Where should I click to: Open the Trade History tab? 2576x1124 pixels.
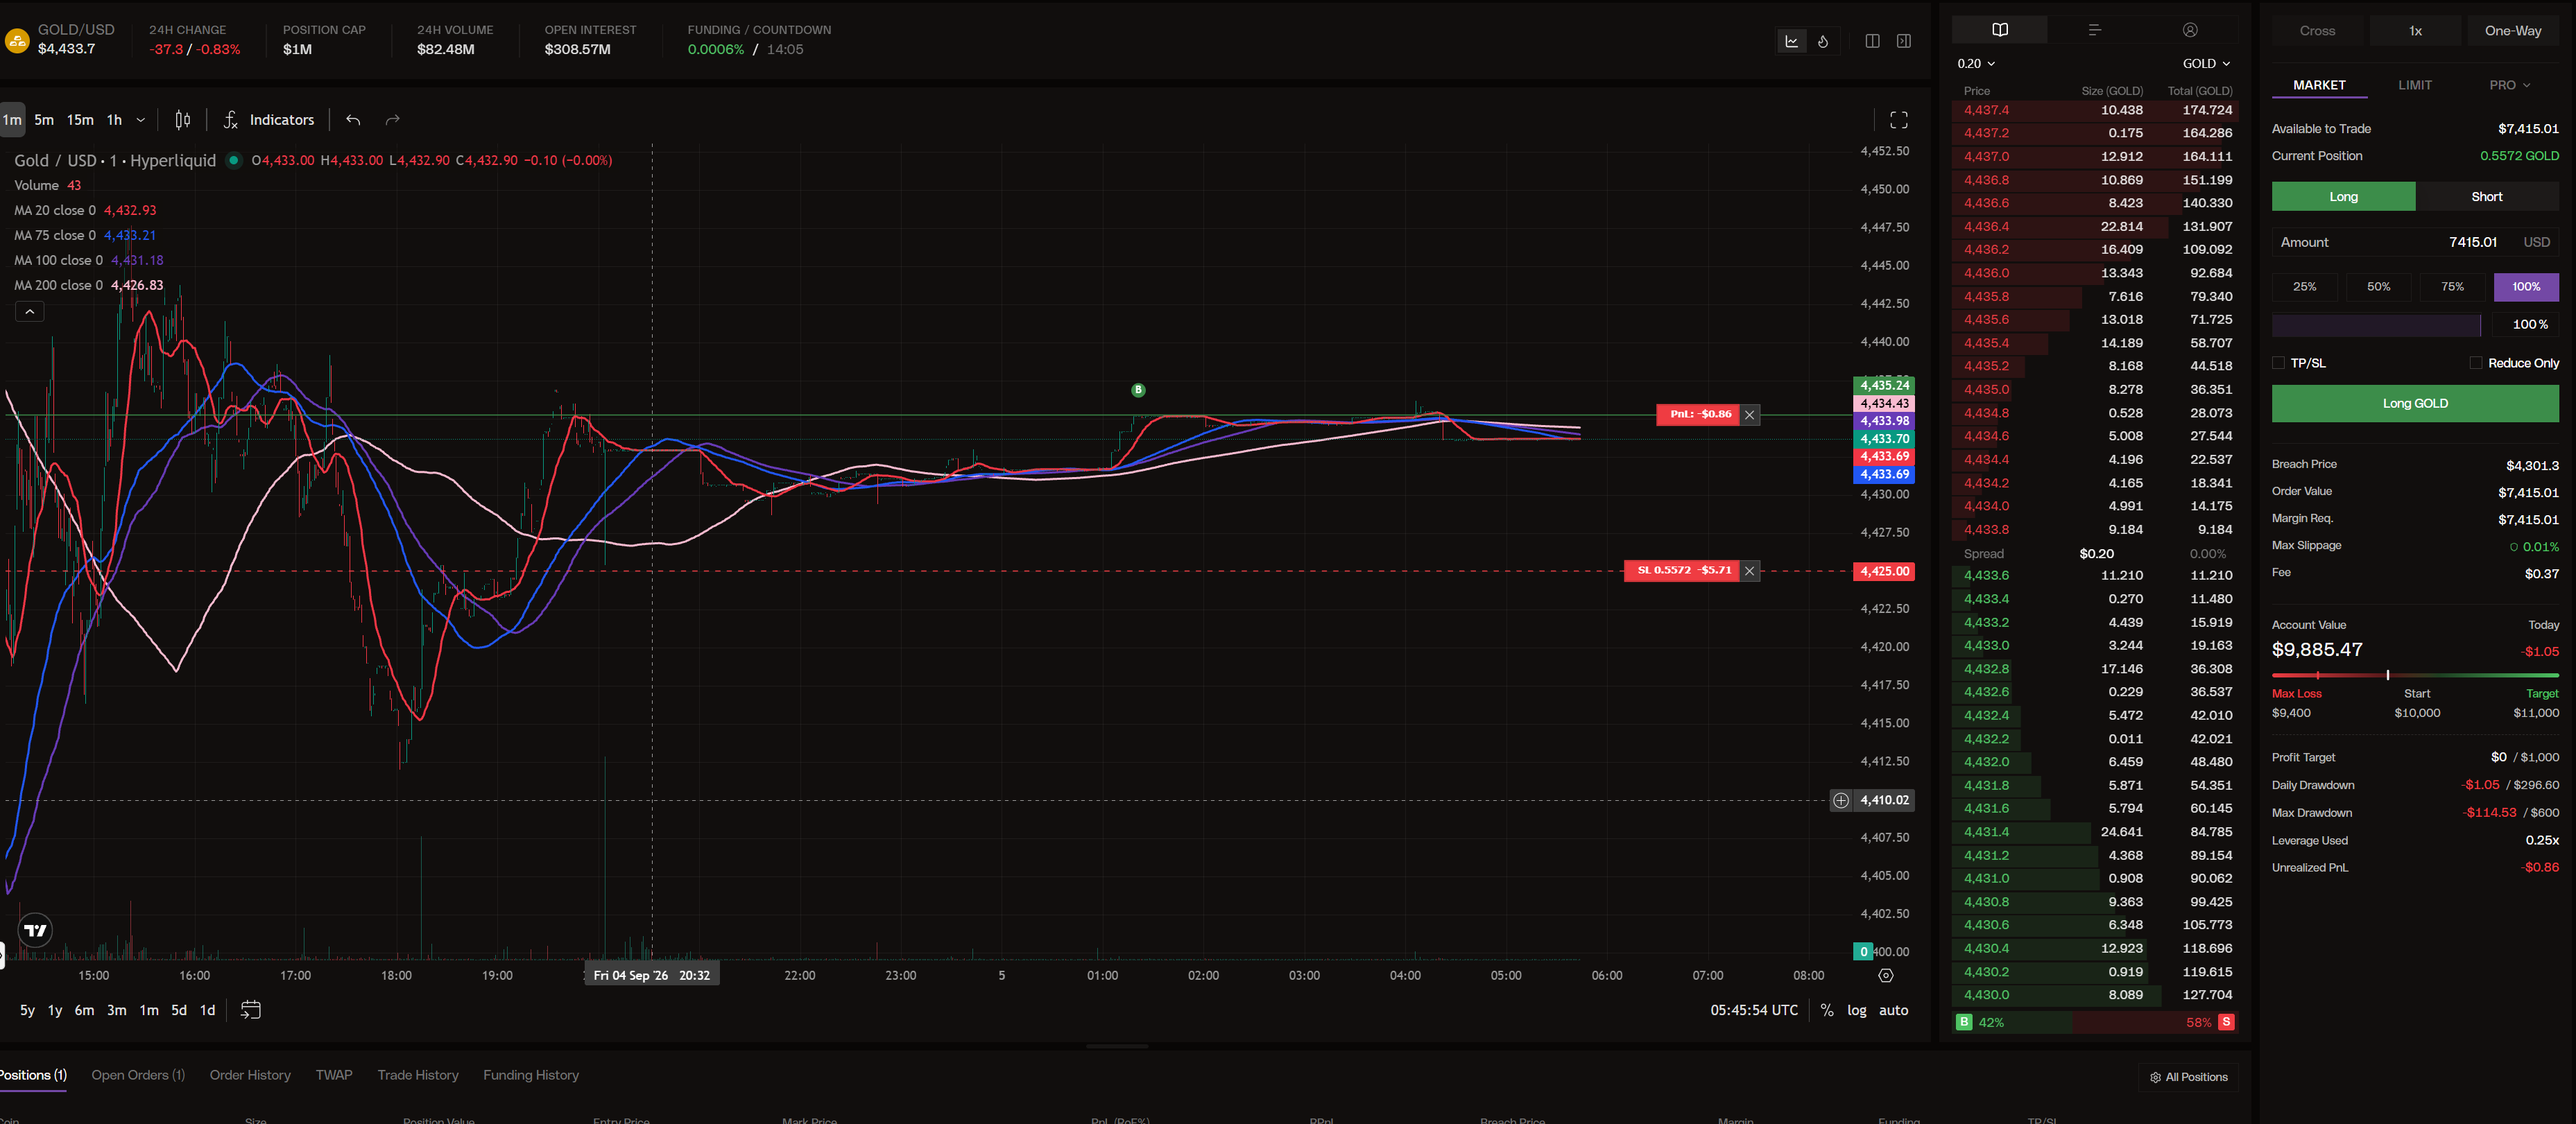418,1076
